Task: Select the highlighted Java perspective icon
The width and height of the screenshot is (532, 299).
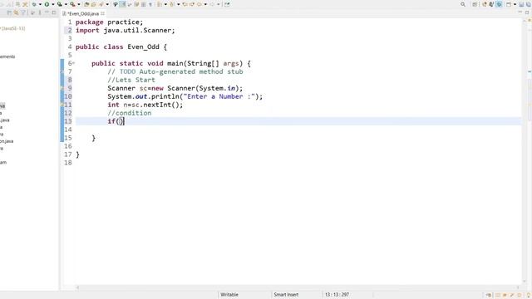Action: pos(499,4)
